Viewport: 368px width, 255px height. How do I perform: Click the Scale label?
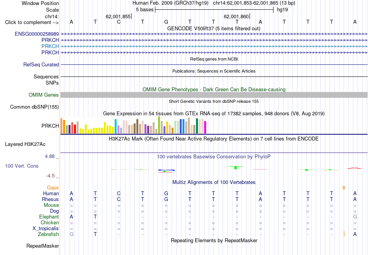(x=52, y=10)
